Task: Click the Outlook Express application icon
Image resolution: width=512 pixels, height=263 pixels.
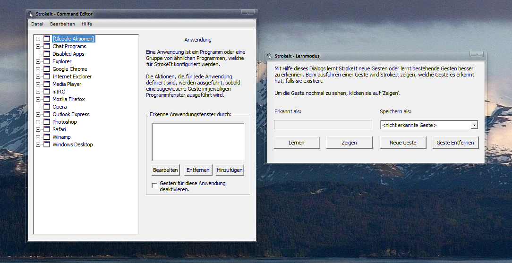Action: click(x=47, y=114)
